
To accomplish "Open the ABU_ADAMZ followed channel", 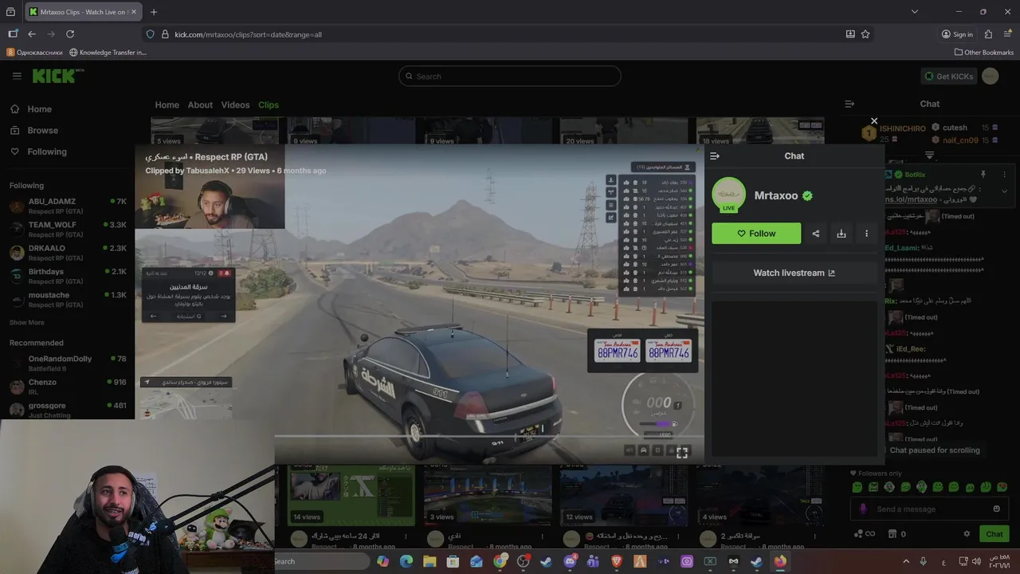I will pos(68,206).
